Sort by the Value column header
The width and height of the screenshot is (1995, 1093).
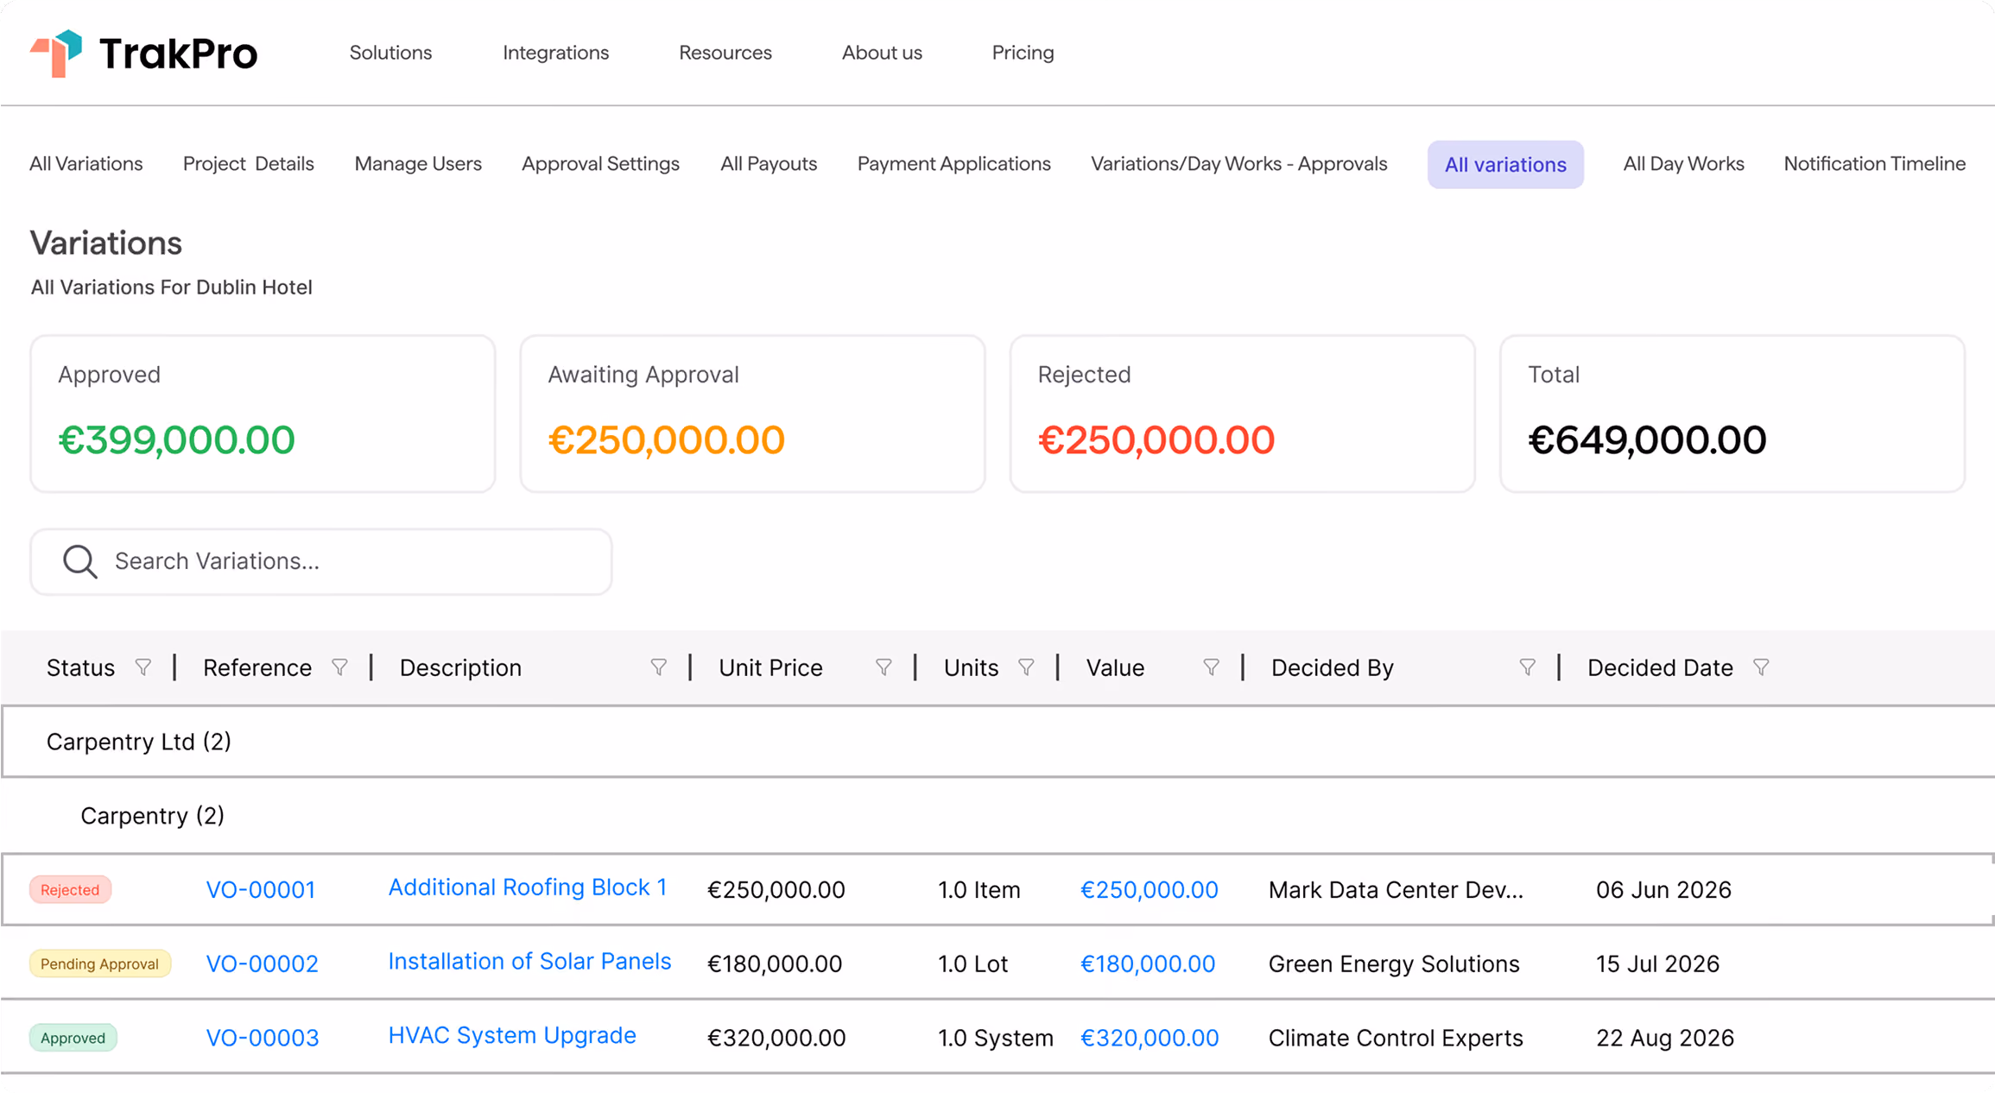1115,668
